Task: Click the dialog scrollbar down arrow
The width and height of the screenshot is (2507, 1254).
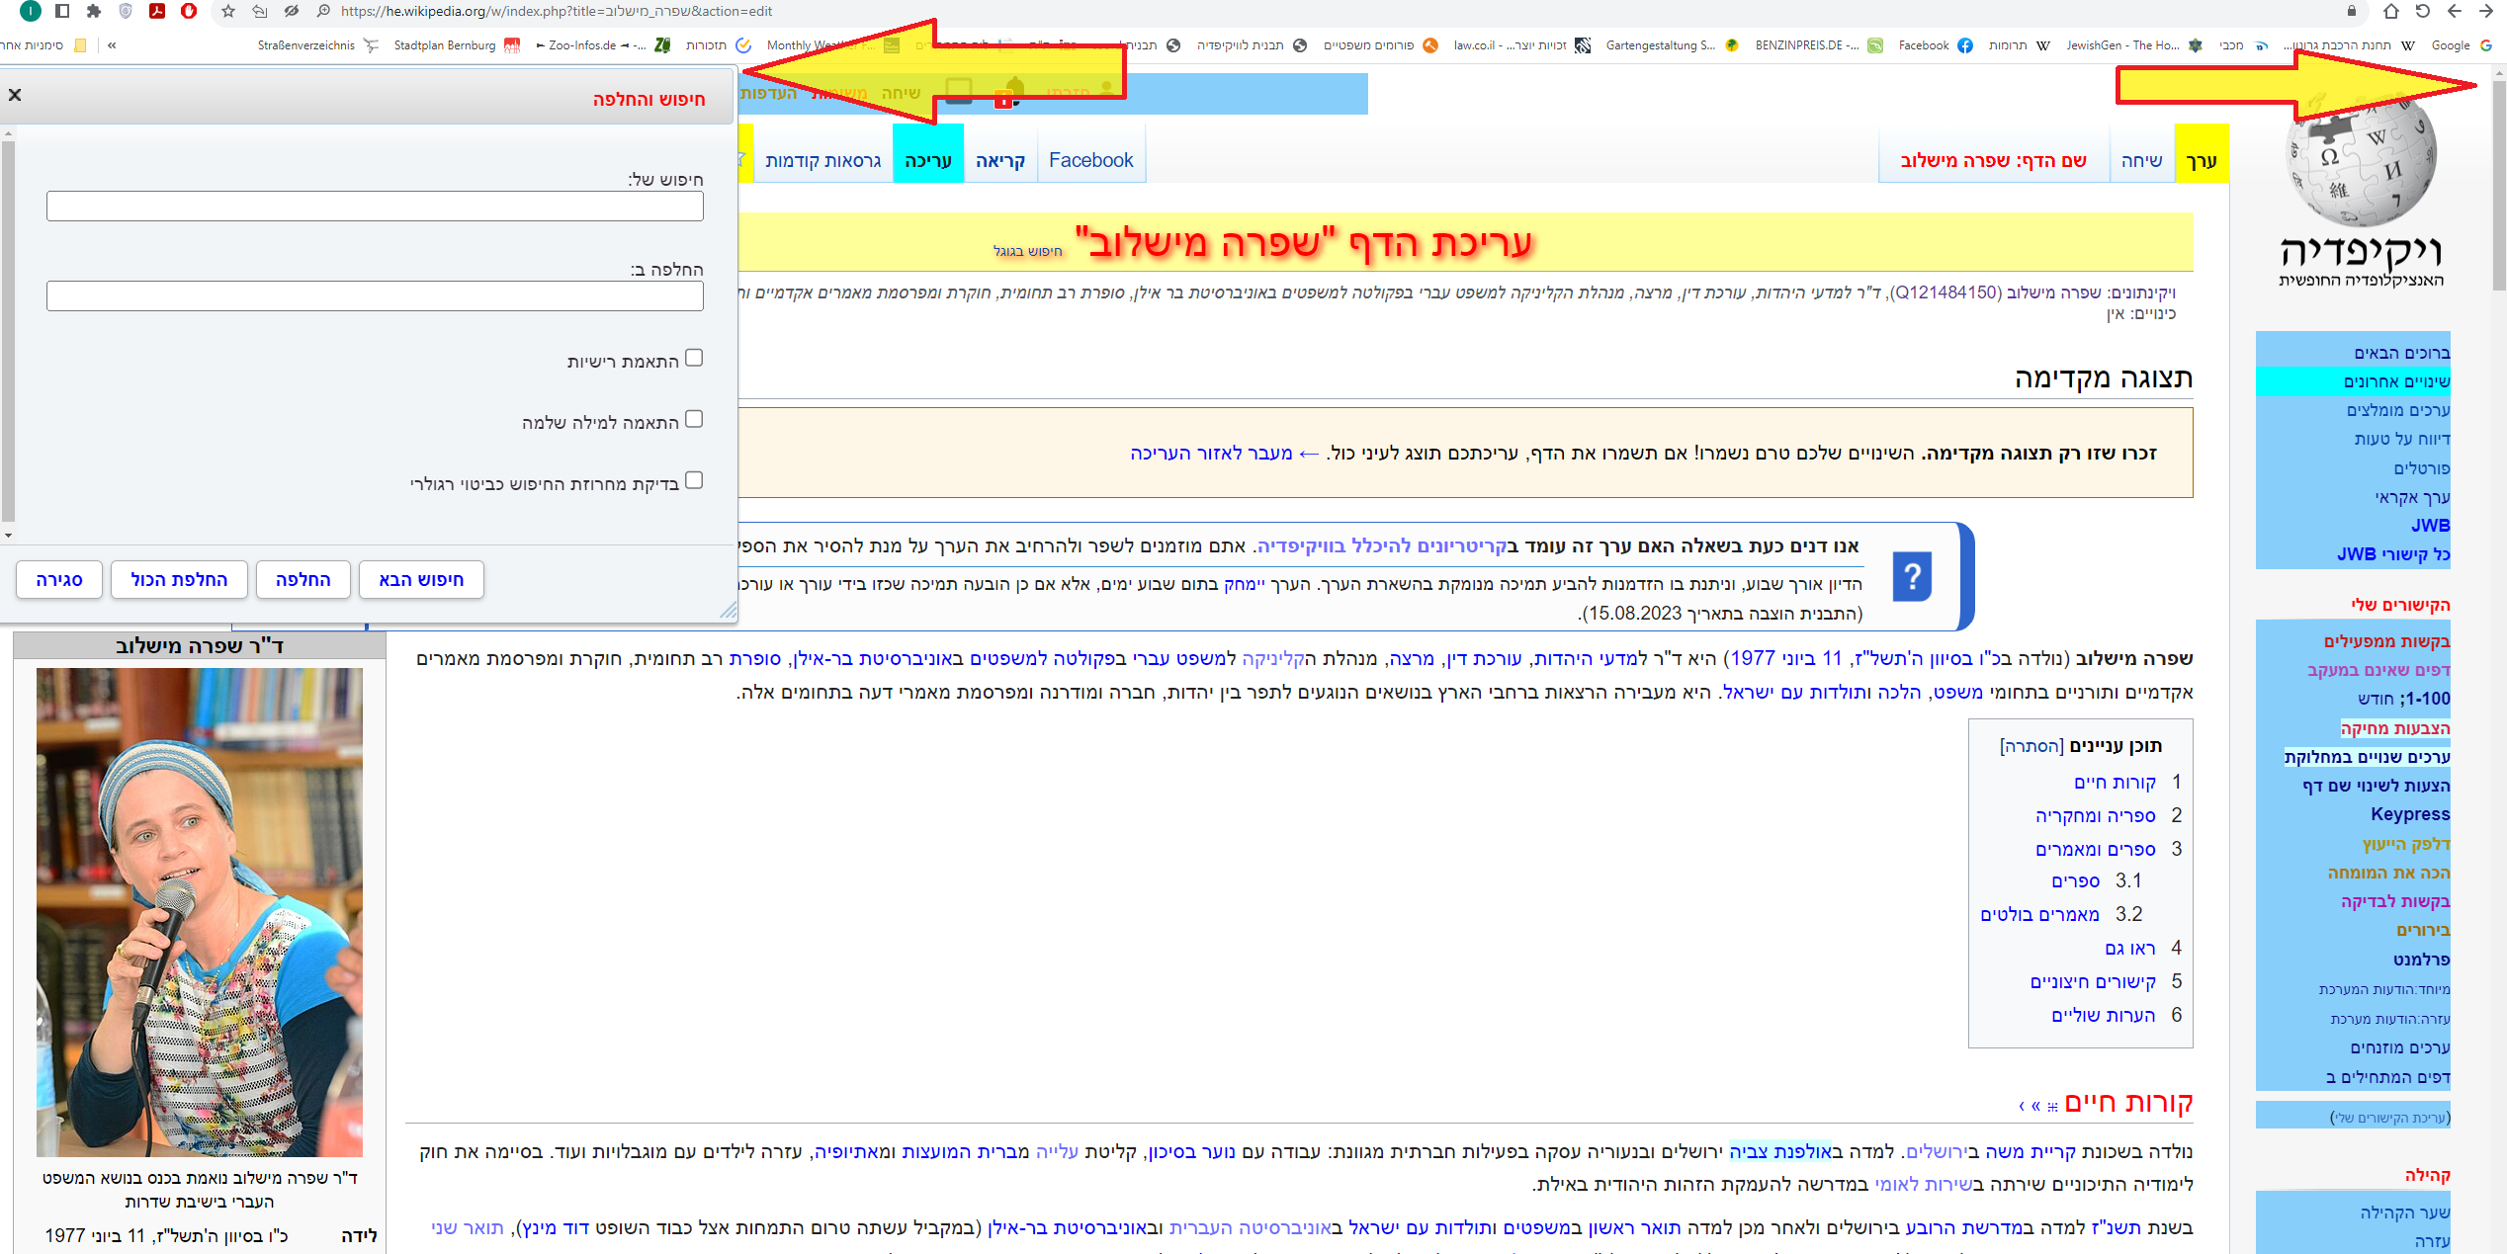Action: pyautogui.click(x=8, y=536)
